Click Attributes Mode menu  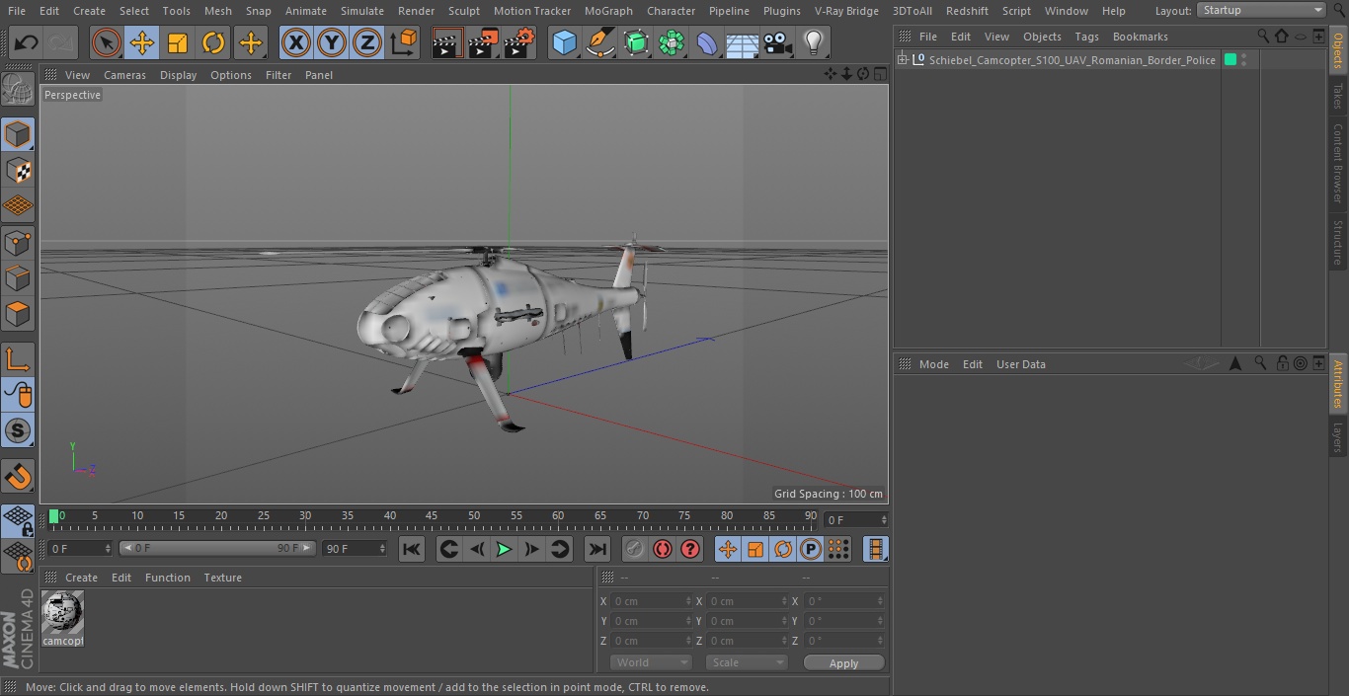(933, 364)
